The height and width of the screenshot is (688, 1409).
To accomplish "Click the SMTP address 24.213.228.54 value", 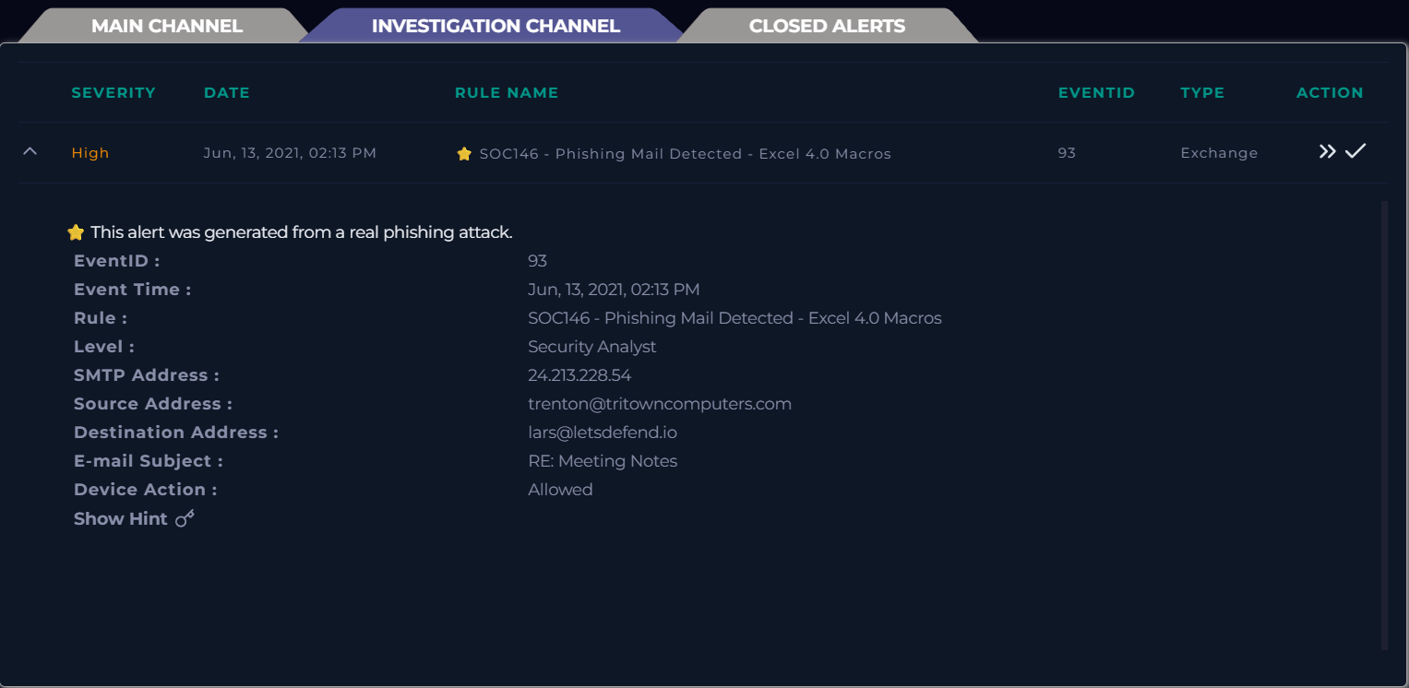I will [x=579, y=375].
